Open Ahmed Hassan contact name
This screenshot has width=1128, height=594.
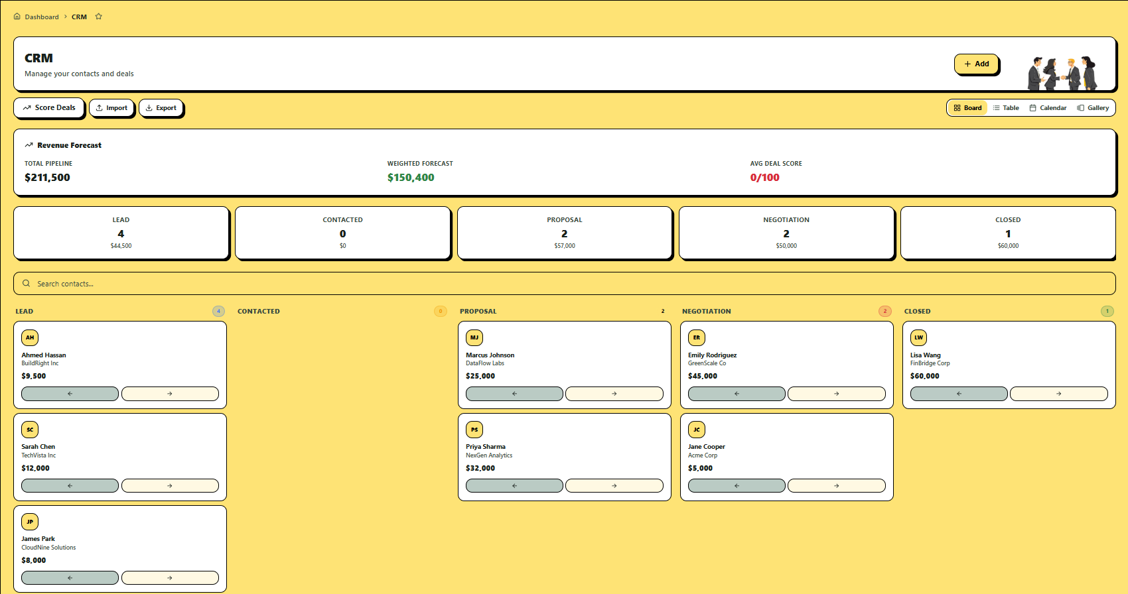44,355
